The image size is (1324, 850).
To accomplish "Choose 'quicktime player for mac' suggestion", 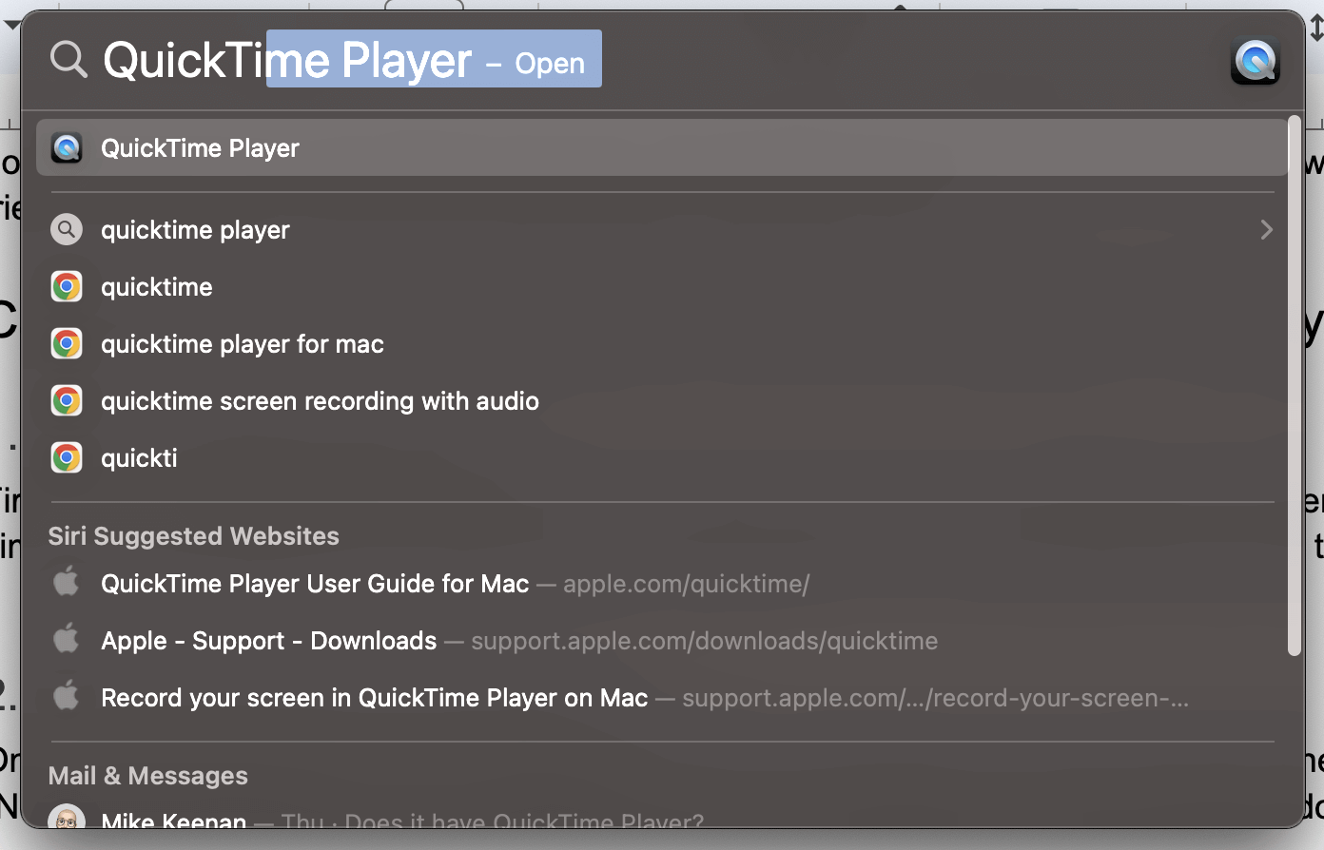I will [x=662, y=344].
